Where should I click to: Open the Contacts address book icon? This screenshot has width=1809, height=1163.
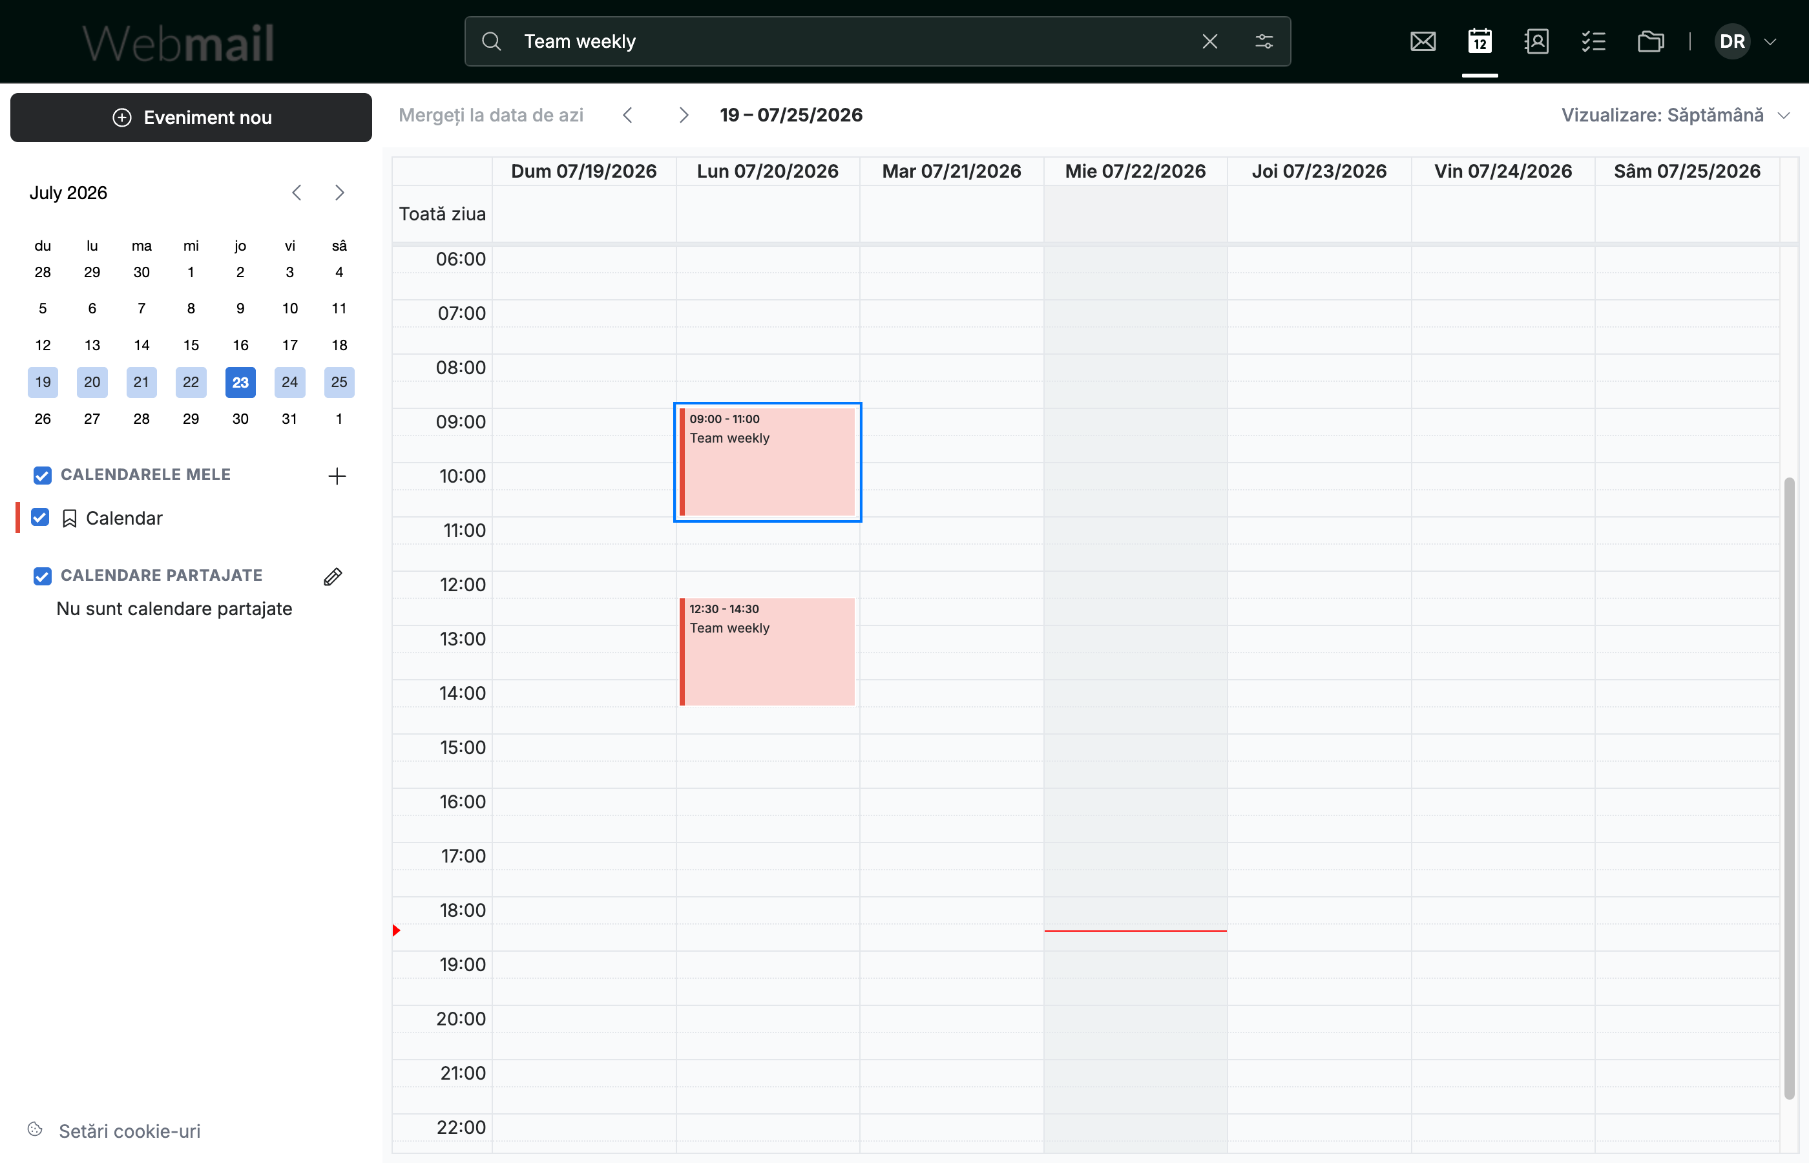click(1536, 41)
